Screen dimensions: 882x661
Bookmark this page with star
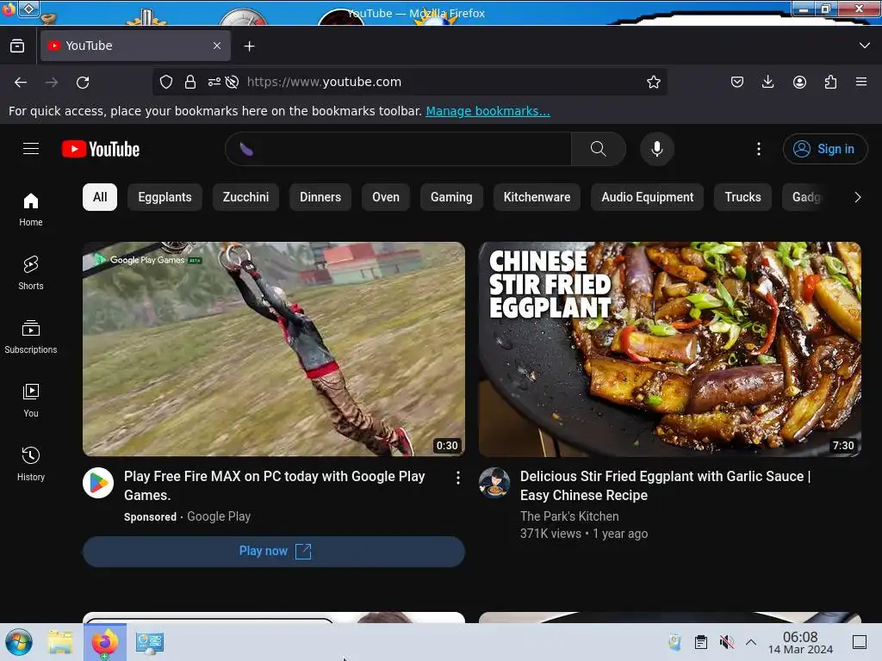click(653, 82)
